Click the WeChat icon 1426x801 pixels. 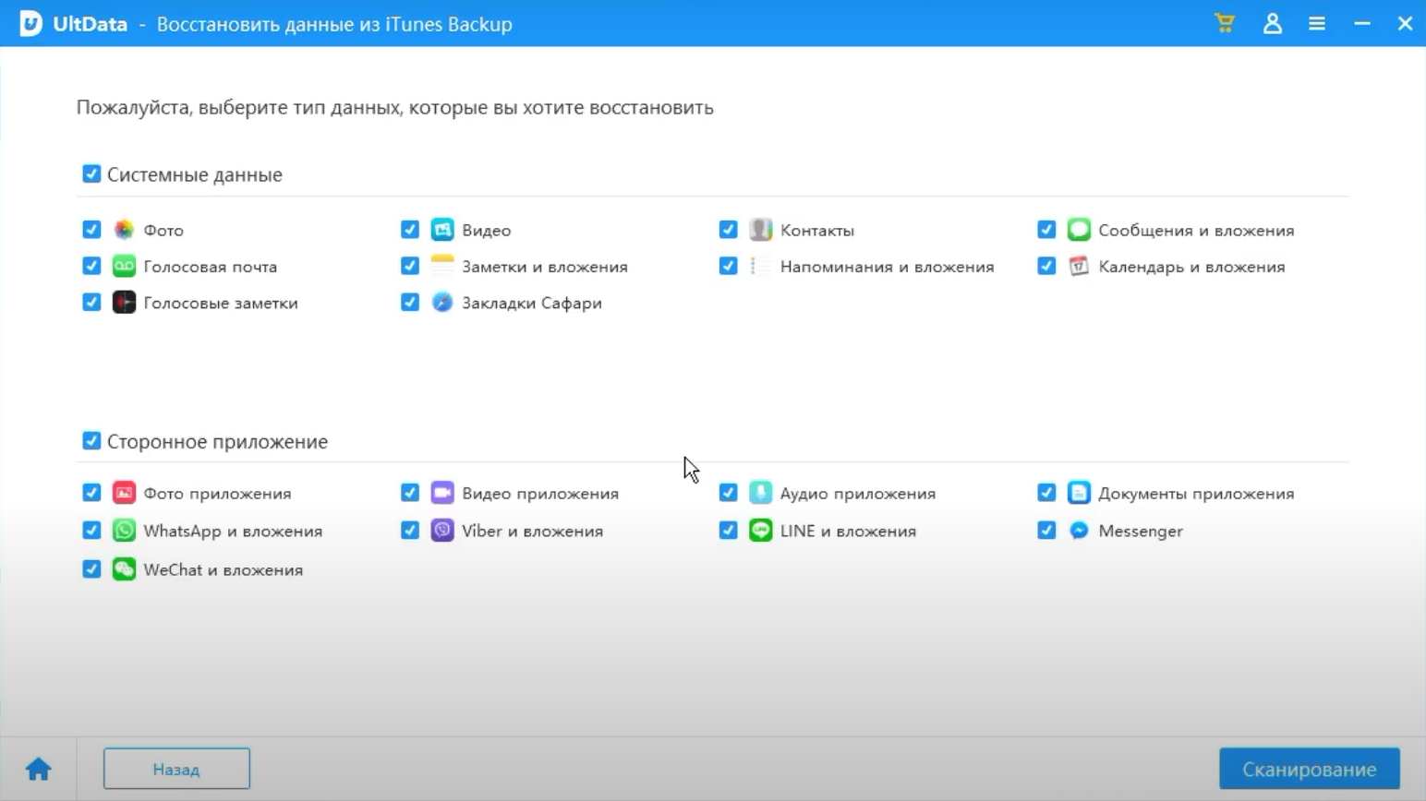coord(124,569)
